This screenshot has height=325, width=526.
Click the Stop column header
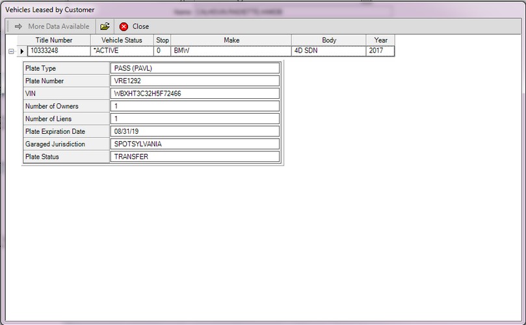[163, 40]
